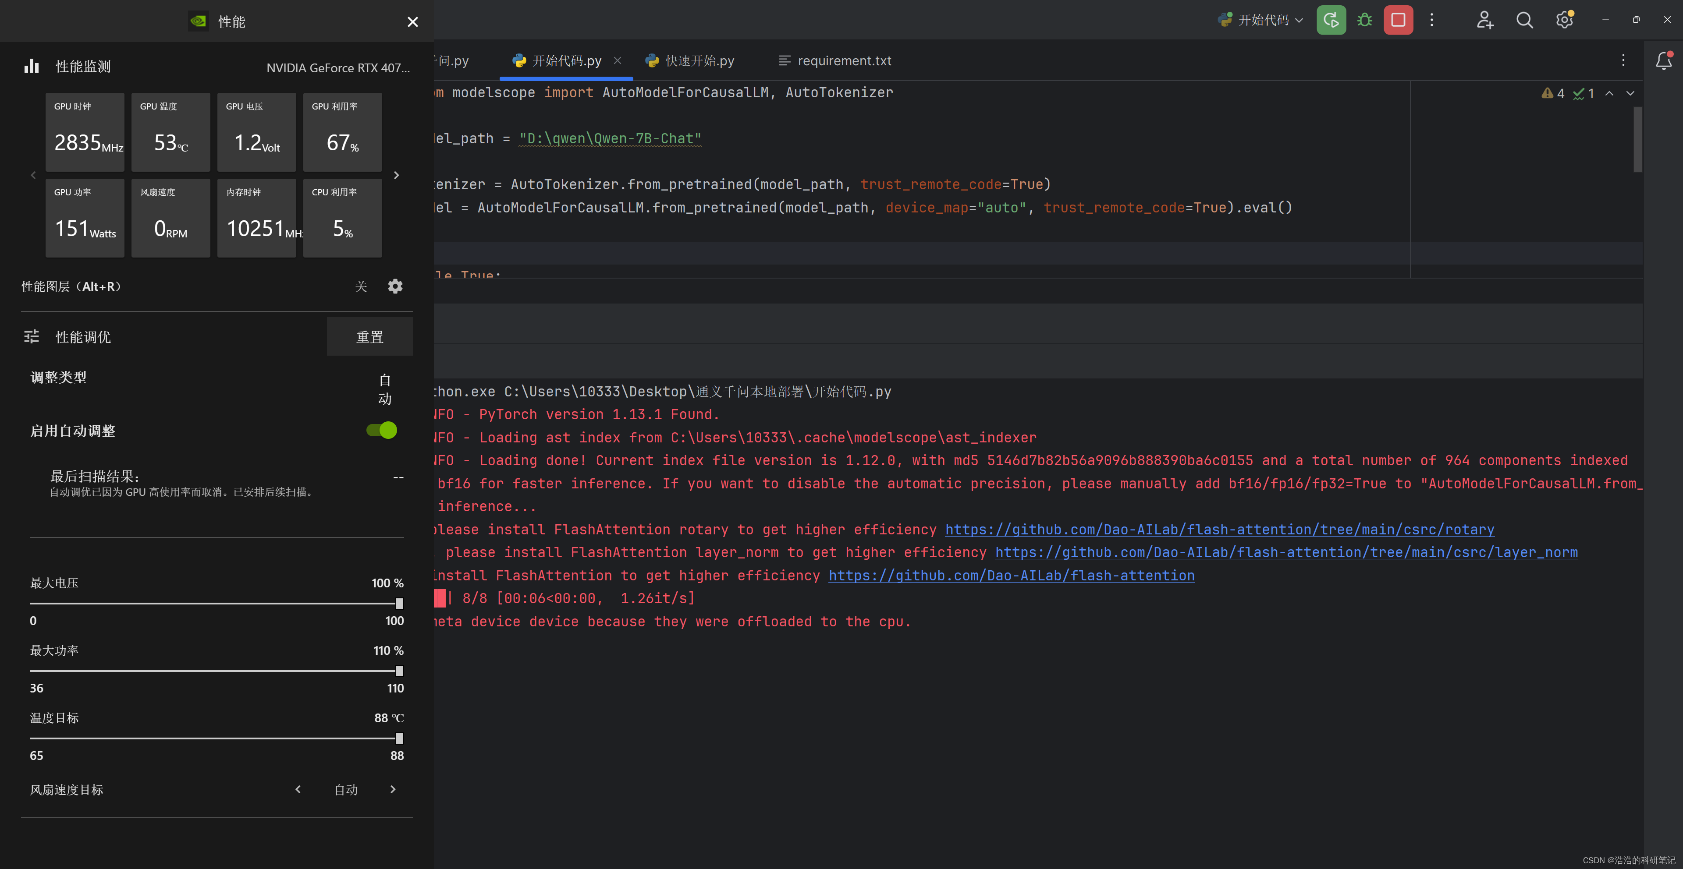Click the 温度目标 slider handle

pos(399,738)
